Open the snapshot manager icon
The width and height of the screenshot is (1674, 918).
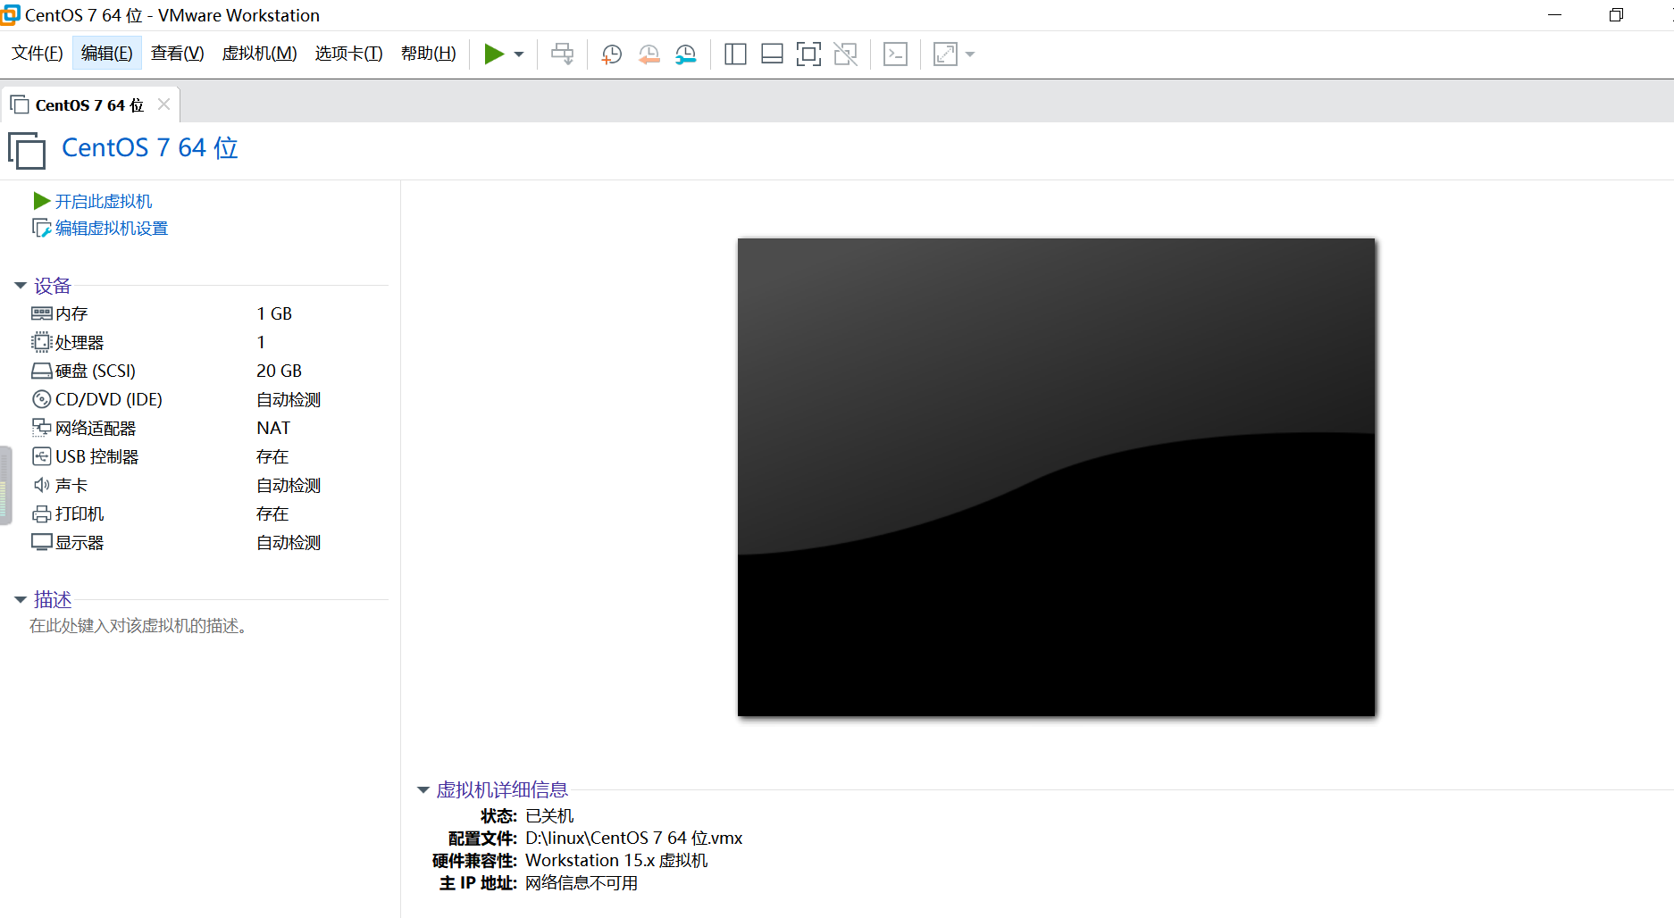[686, 54]
